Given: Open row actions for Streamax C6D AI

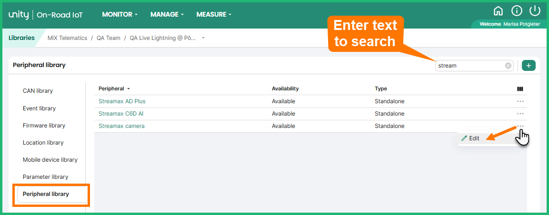Looking at the screenshot, I should pyautogui.click(x=520, y=114).
